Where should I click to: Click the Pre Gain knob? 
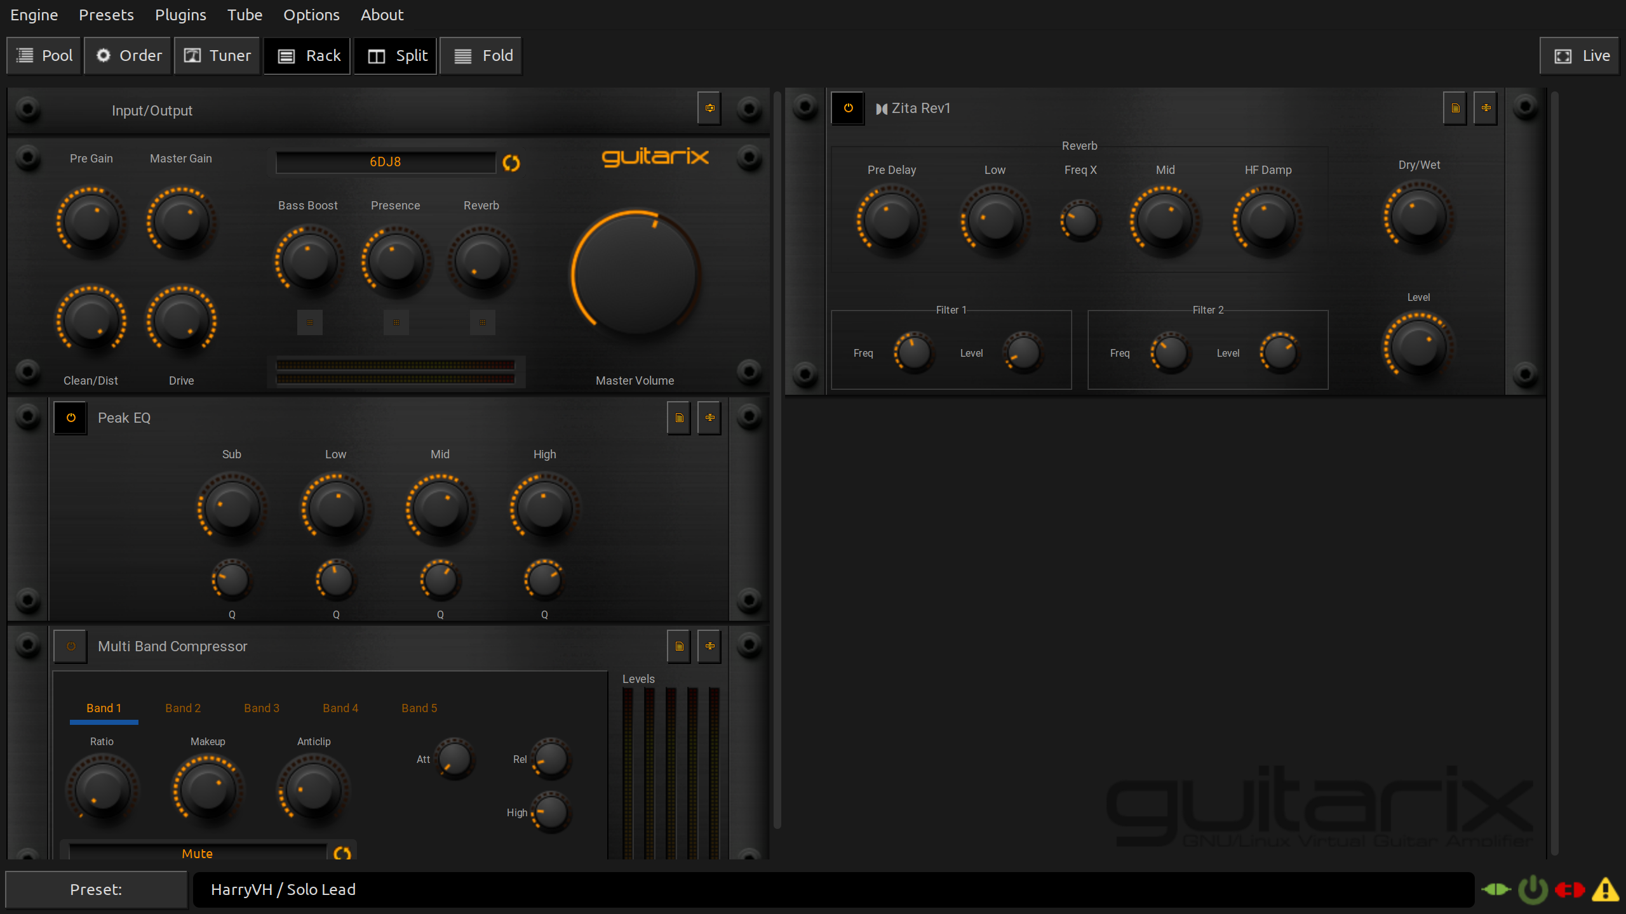pos(91,222)
